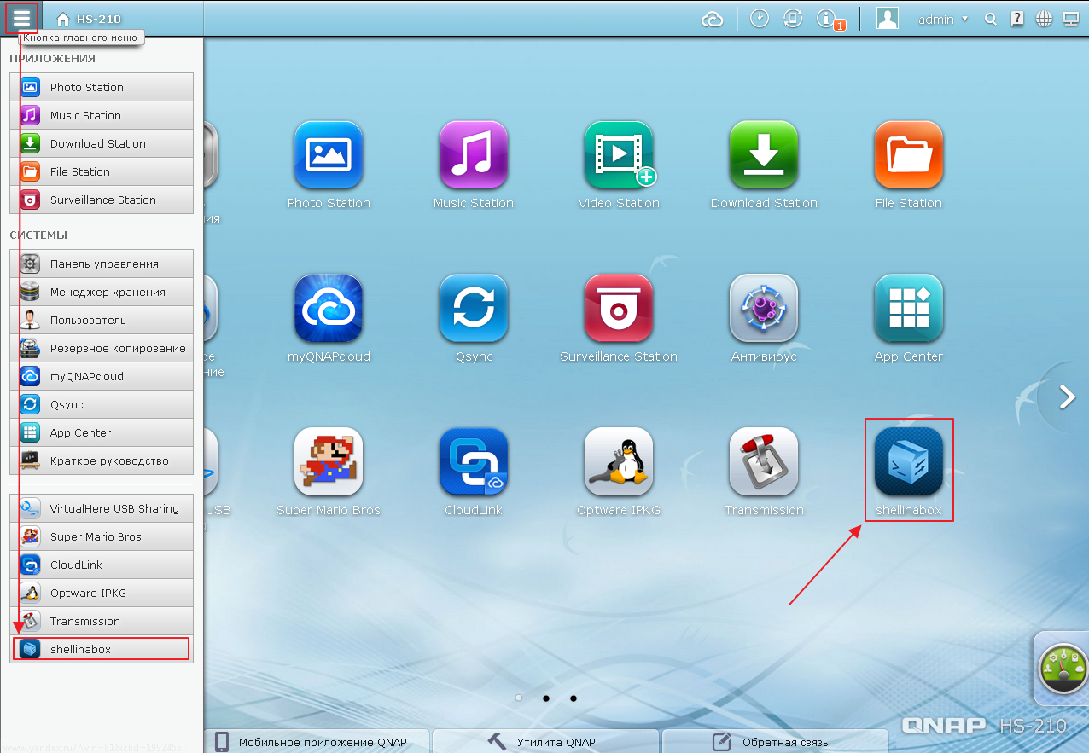
Task: Select Surveillance Station in the main menu
Action: click(102, 200)
